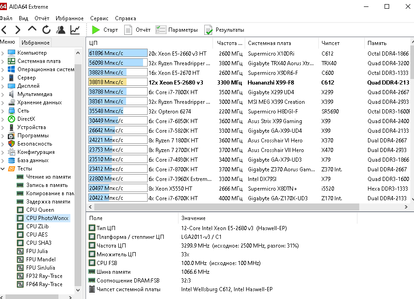The image size is (414, 299).
Task: Expand the Системная плата tree node
Action: coord(3,61)
